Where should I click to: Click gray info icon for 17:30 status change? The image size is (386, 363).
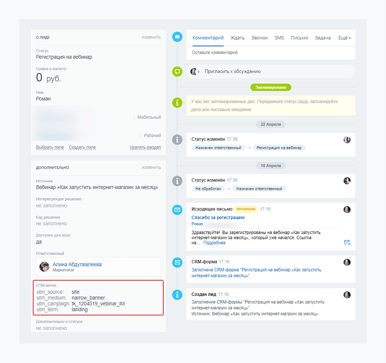[x=177, y=181]
